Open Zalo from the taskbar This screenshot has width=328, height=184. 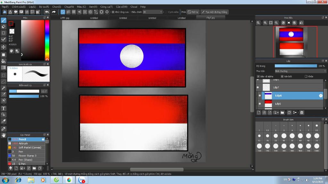tap(82, 180)
